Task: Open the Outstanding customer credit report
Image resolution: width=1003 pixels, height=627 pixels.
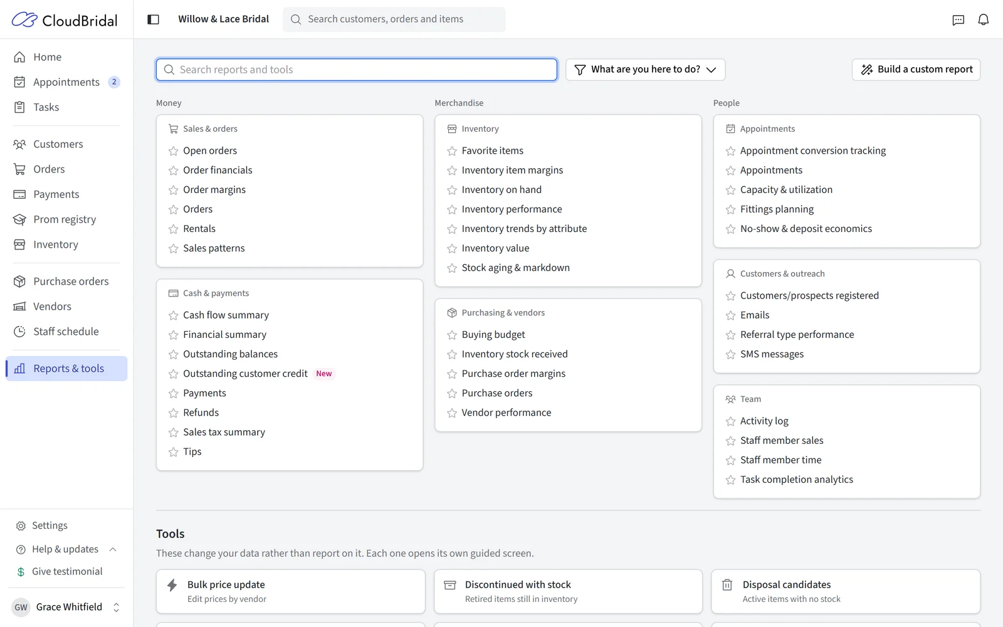Action: [x=245, y=374]
